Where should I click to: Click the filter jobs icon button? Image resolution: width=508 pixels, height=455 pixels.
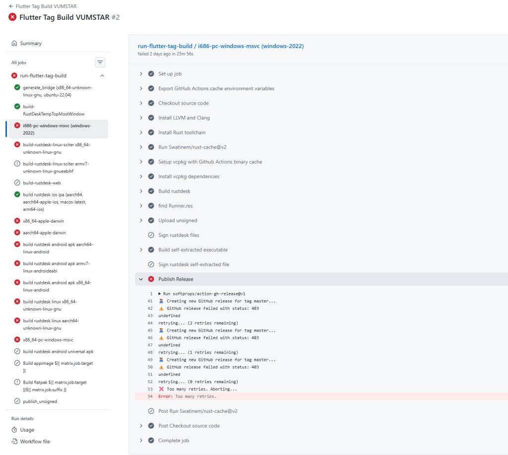(x=100, y=62)
